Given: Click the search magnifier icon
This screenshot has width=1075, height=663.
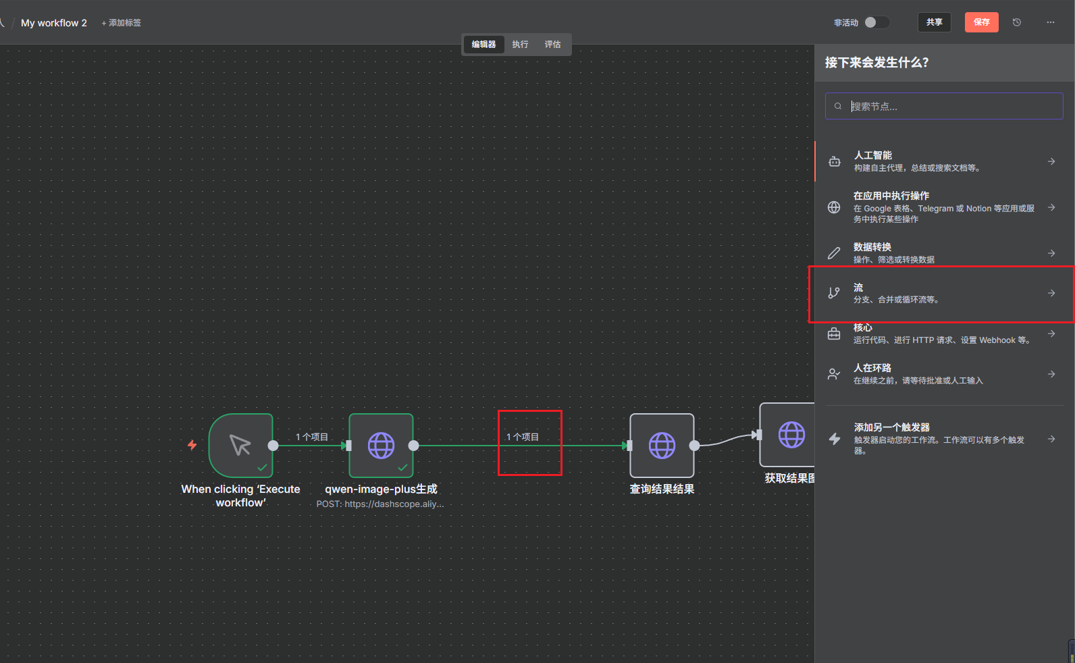Looking at the screenshot, I should pos(838,106).
